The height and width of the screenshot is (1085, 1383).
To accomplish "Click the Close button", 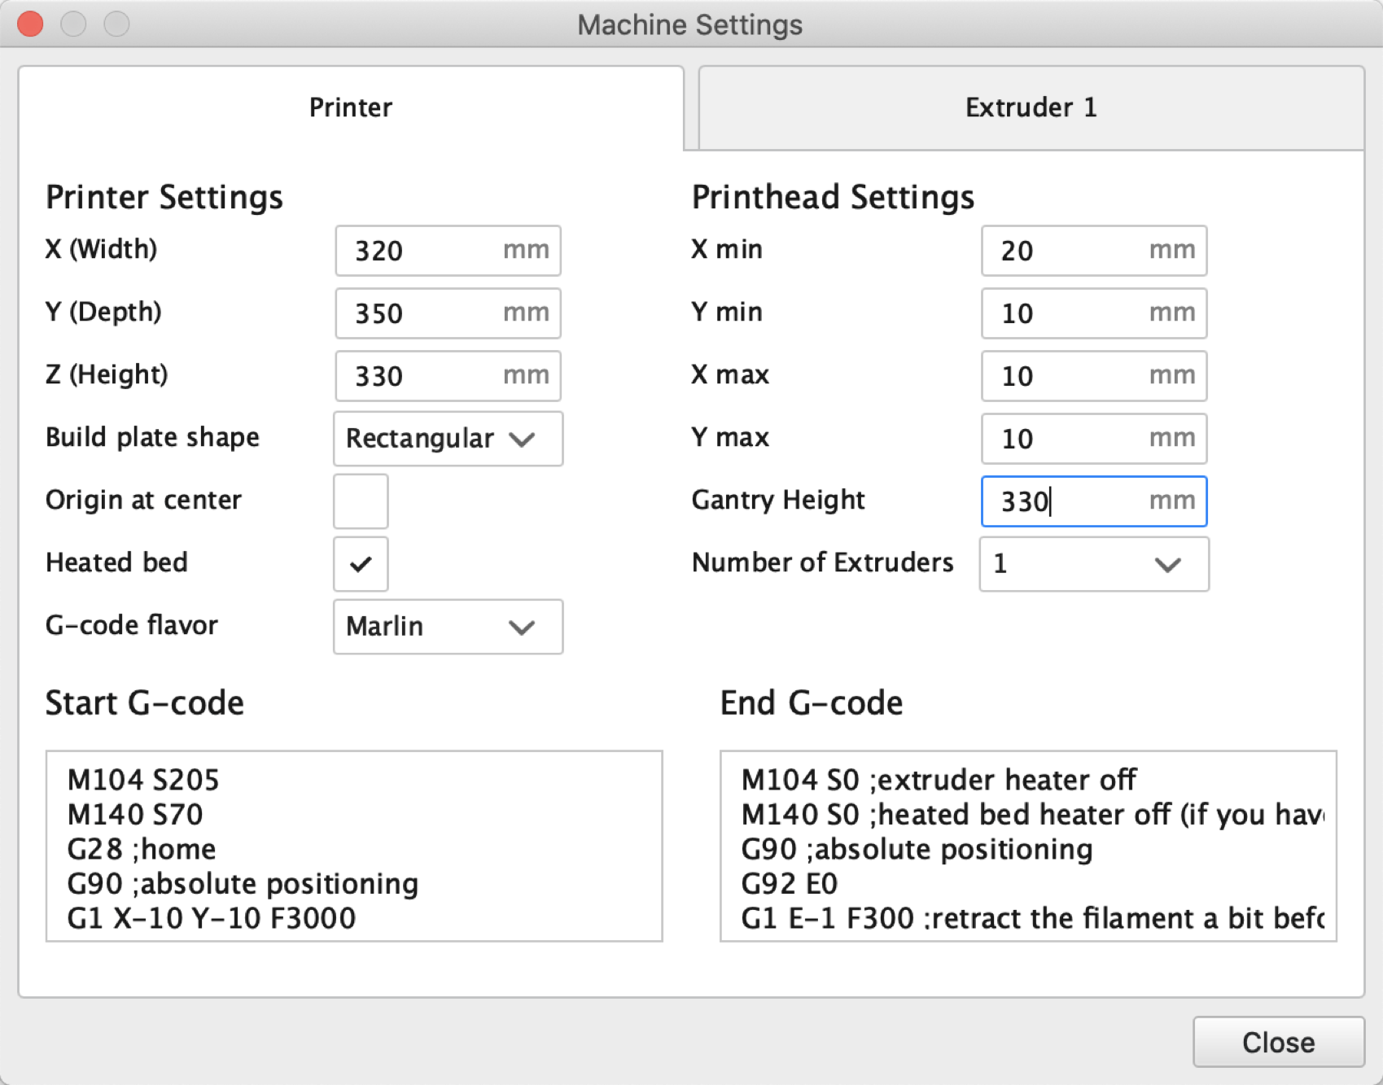I will (x=1278, y=1042).
